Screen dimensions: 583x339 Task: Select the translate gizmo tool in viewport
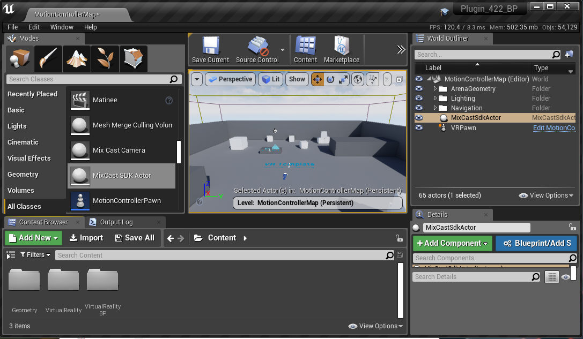pos(317,79)
